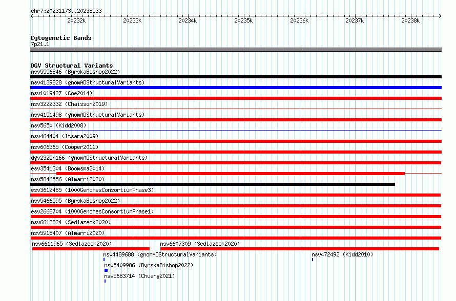Click nsv5409986 (ByrskaBishop2022) label
The width and height of the screenshot is (456, 301).
tap(149, 265)
